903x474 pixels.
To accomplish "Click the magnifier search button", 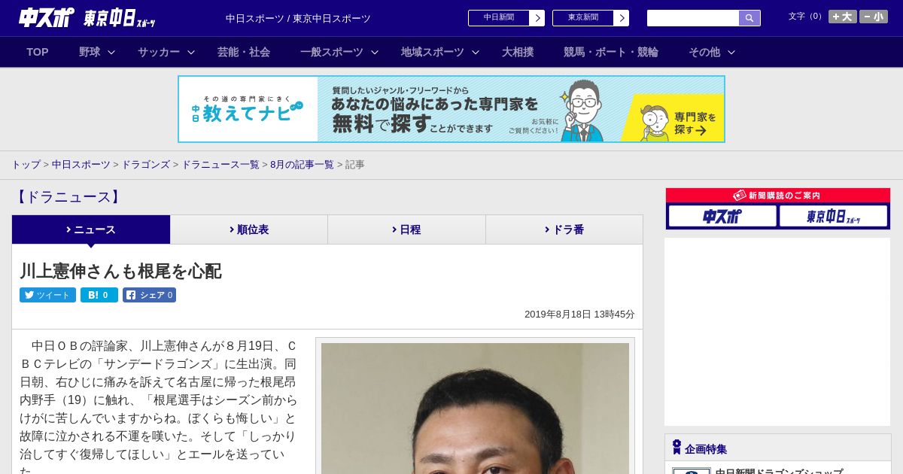I will [749, 18].
